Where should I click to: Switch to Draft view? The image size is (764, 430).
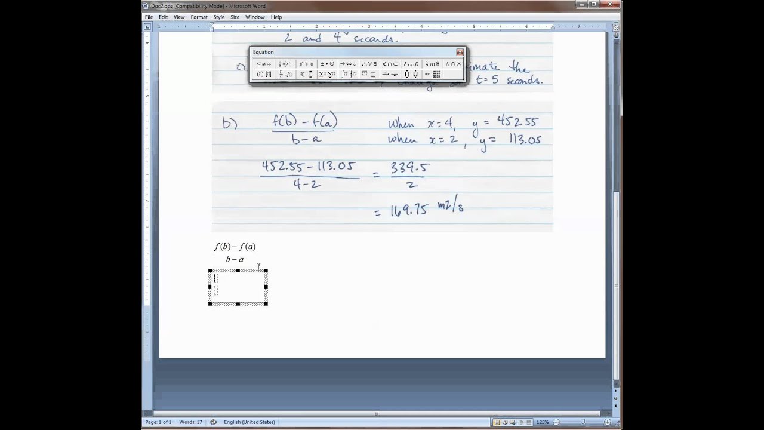(528, 422)
